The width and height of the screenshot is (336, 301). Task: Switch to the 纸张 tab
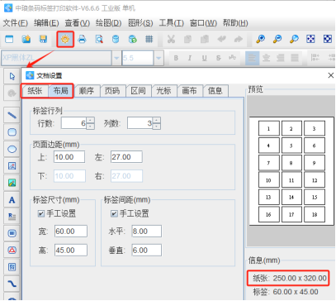(35, 91)
